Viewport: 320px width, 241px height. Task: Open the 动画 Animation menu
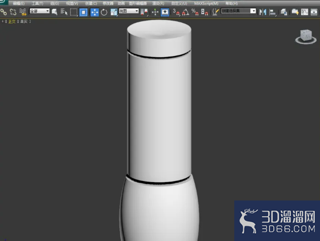click(x=121, y=3)
